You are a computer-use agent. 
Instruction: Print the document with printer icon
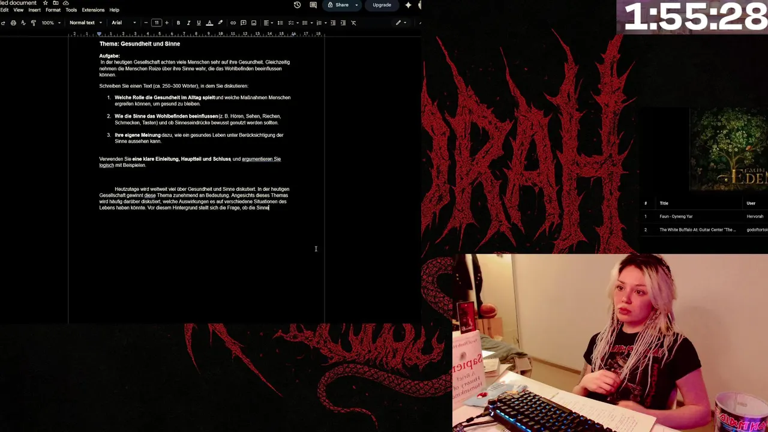point(13,23)
